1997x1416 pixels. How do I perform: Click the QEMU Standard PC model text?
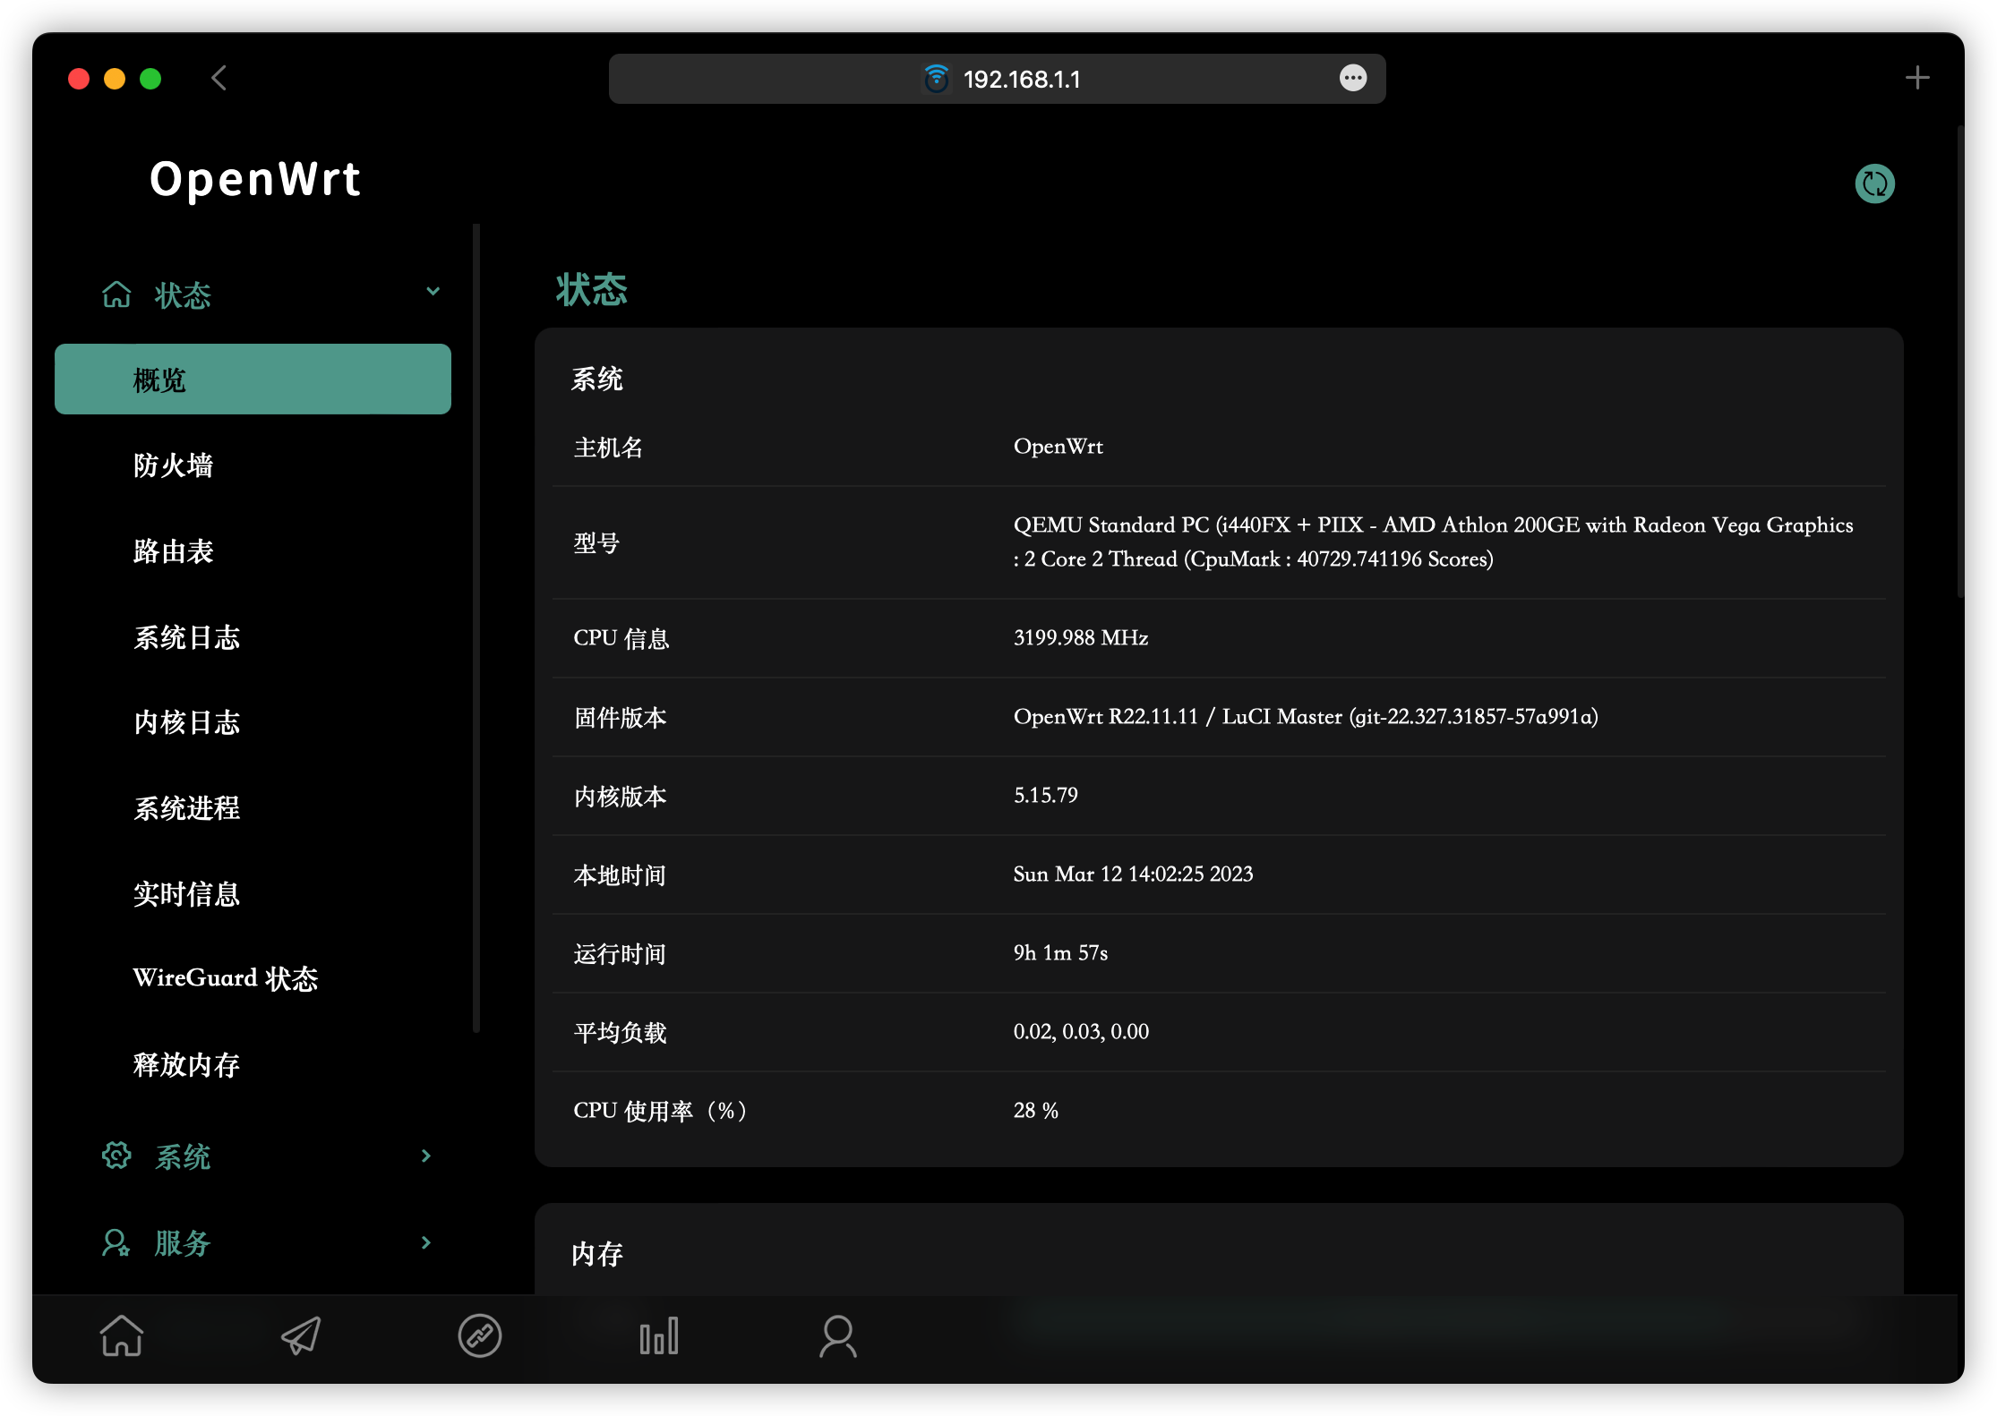click(x=1433, y=542)
